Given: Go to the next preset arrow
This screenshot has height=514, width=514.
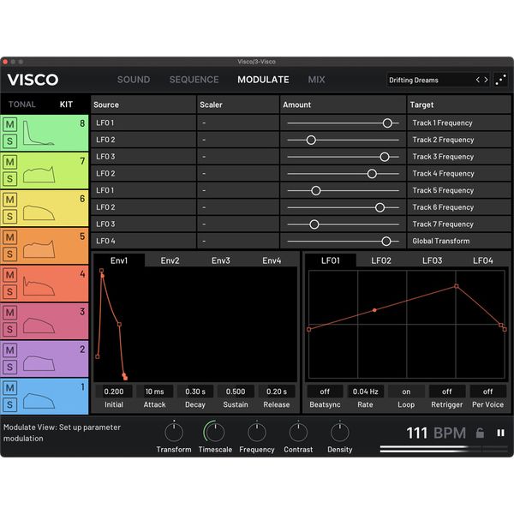Looking at the screenshot, I should (487, 80).
